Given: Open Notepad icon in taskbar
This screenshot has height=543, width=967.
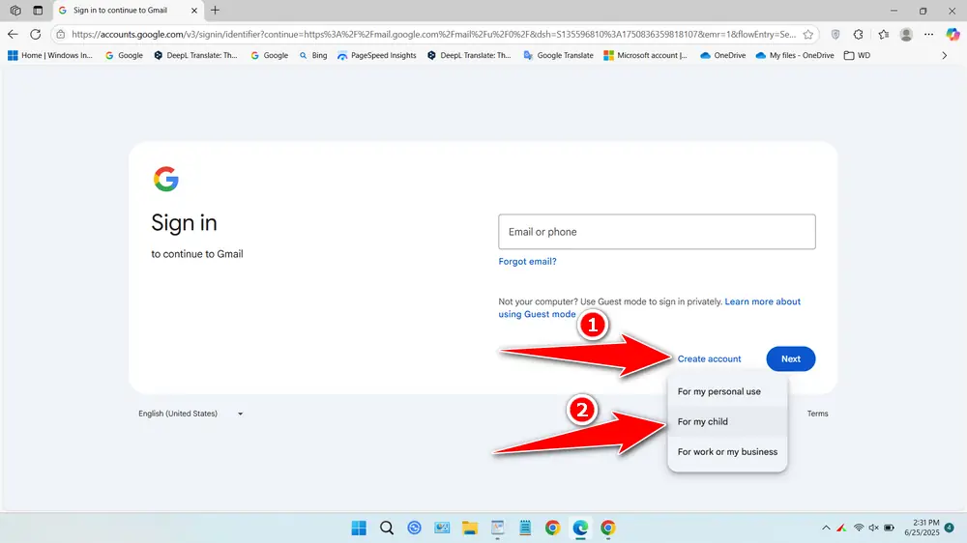Looking at the screenshot, I should pyautogui.click(x=525, y=529).
